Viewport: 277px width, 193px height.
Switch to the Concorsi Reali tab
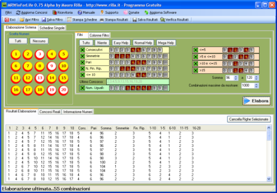tap(50, 112)
